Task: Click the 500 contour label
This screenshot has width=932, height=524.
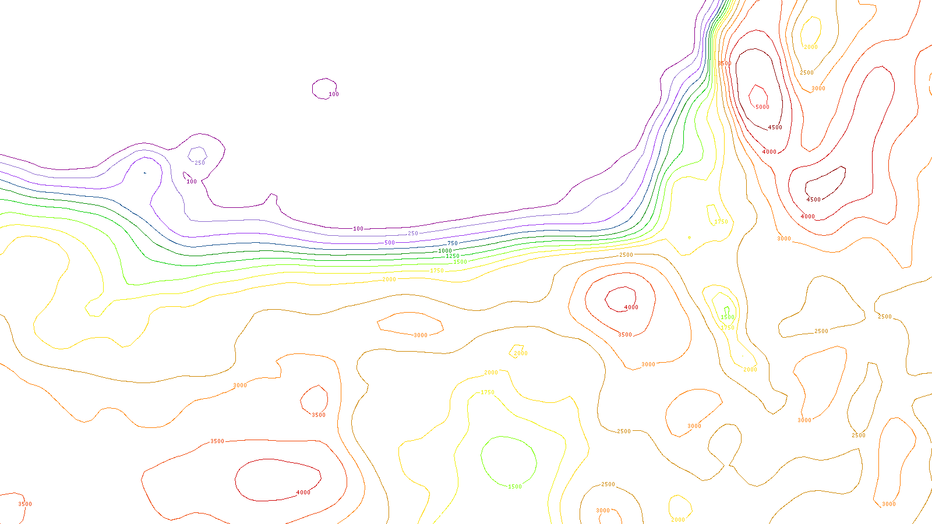Action: (390, 243)
